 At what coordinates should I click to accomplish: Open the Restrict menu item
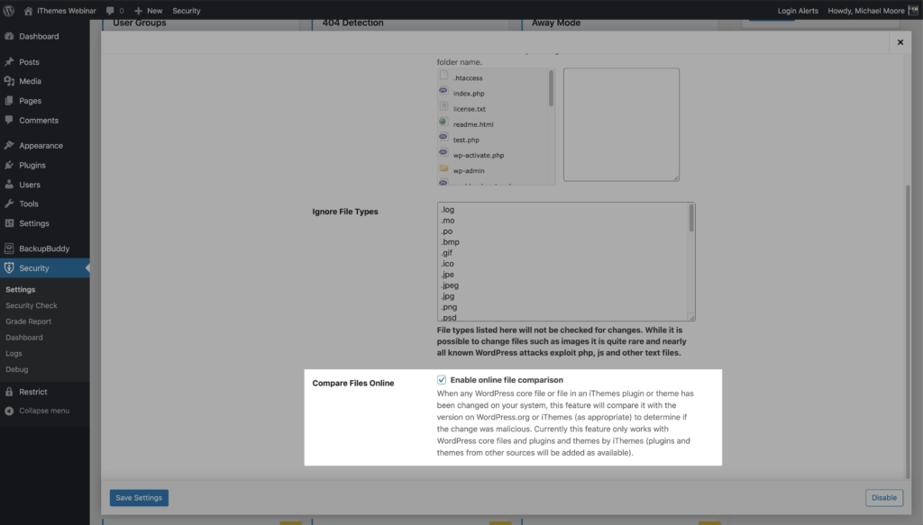coord(45,392)
